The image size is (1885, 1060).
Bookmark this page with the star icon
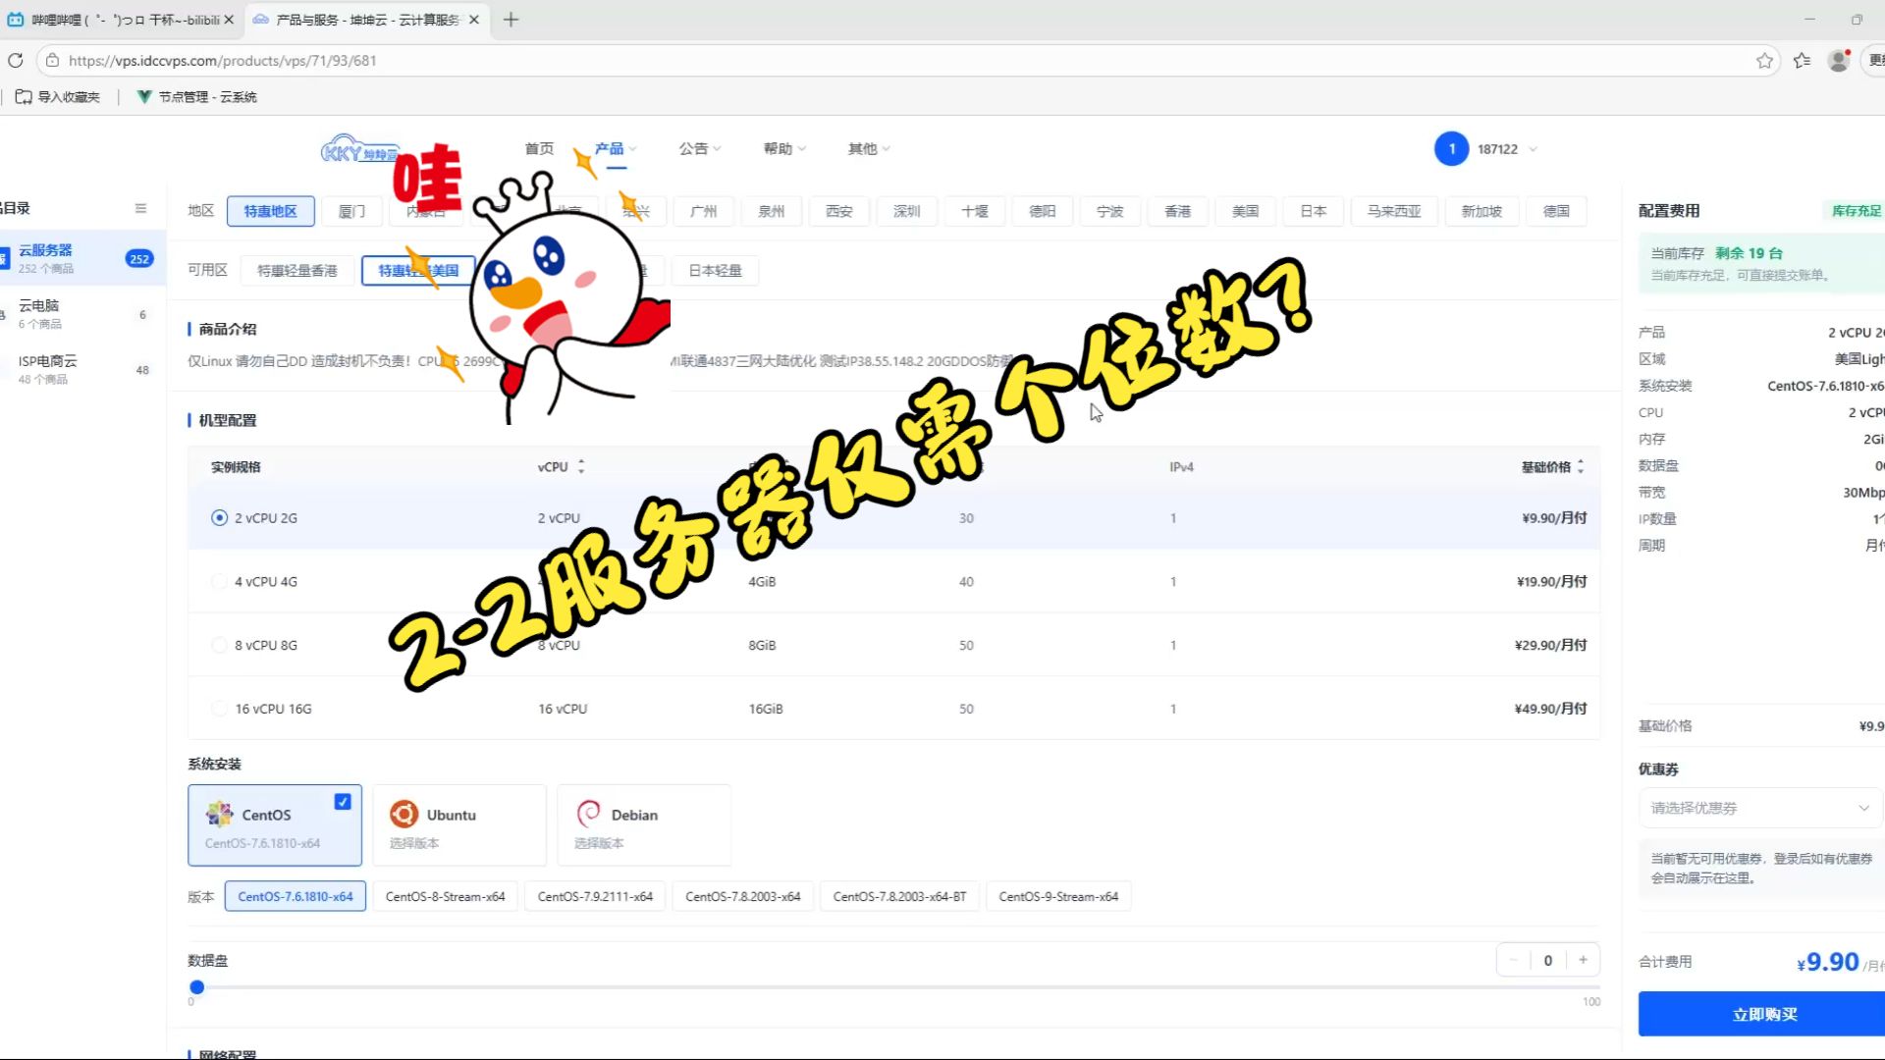[x=1764, y=61]
